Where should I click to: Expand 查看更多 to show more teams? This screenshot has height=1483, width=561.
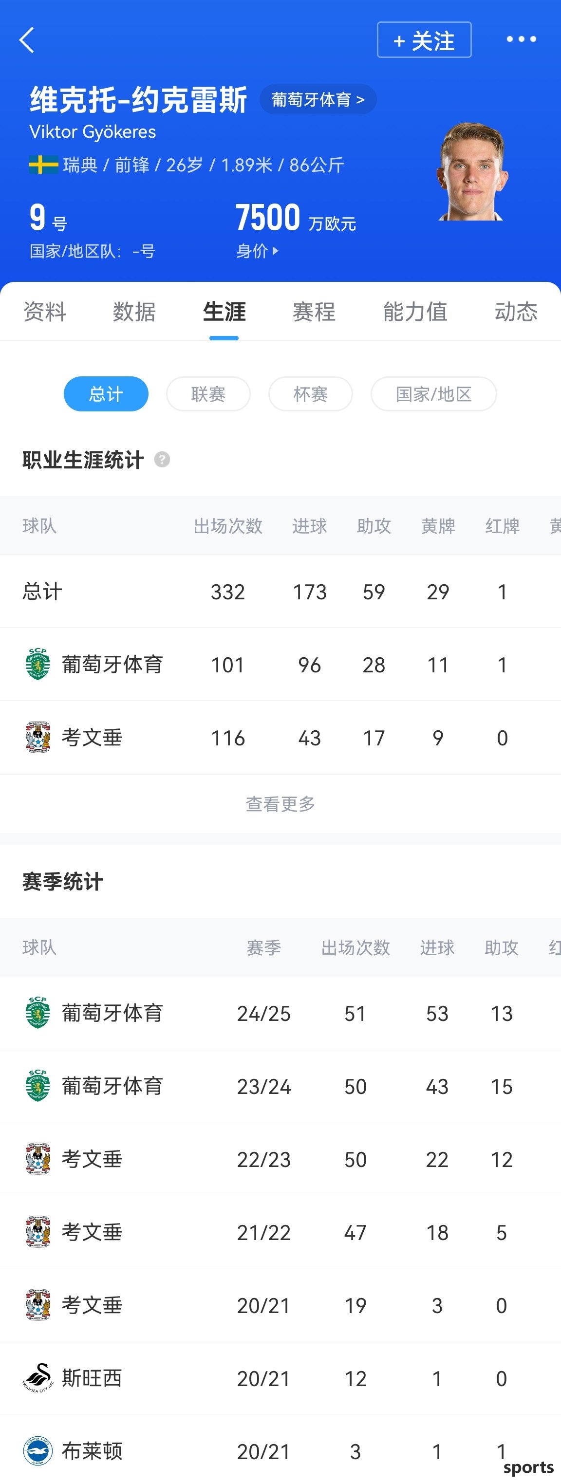[280, 804]
